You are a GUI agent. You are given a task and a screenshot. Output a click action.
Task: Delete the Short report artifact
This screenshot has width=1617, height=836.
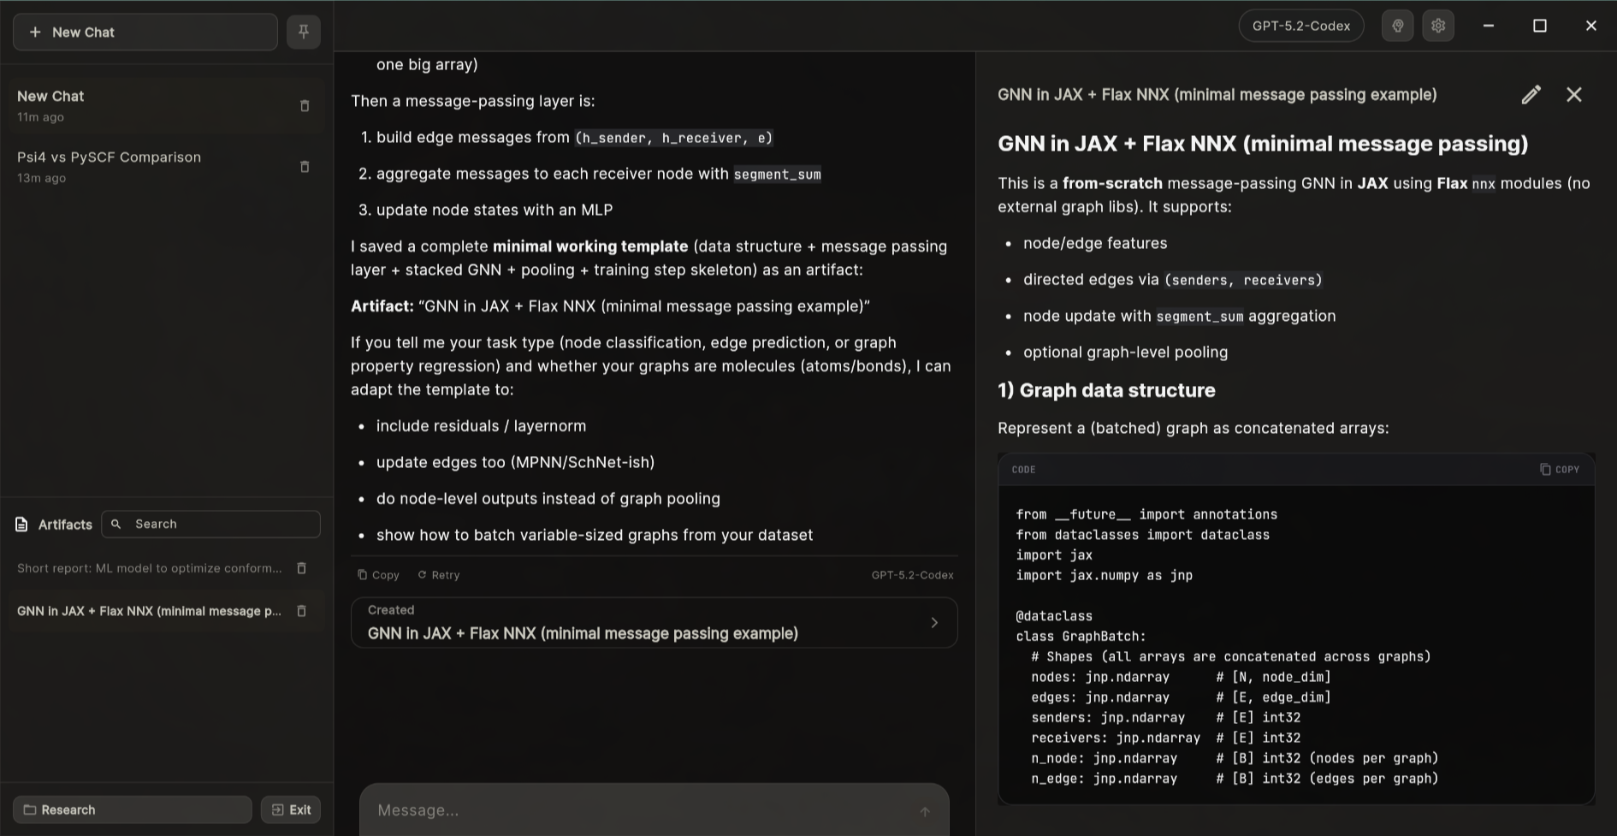pos(301,568)
